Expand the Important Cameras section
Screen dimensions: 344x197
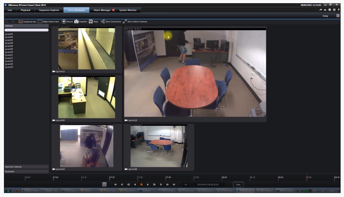click(26, 167)
